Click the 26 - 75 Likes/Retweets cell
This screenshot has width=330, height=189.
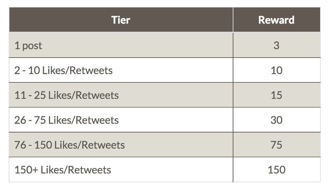(x=121, y=120)
